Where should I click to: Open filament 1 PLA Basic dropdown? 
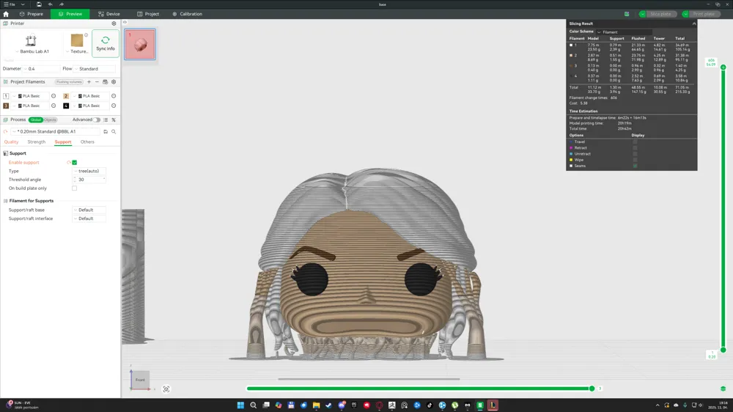pos(30,96)
